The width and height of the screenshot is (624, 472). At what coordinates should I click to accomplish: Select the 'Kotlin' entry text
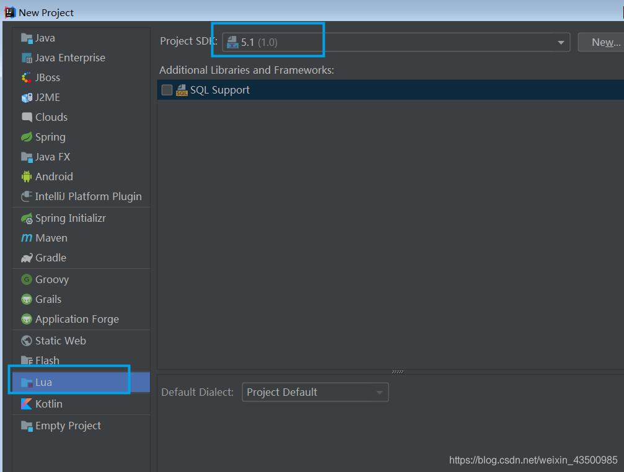pyautogui.click(x=49, y=404)
